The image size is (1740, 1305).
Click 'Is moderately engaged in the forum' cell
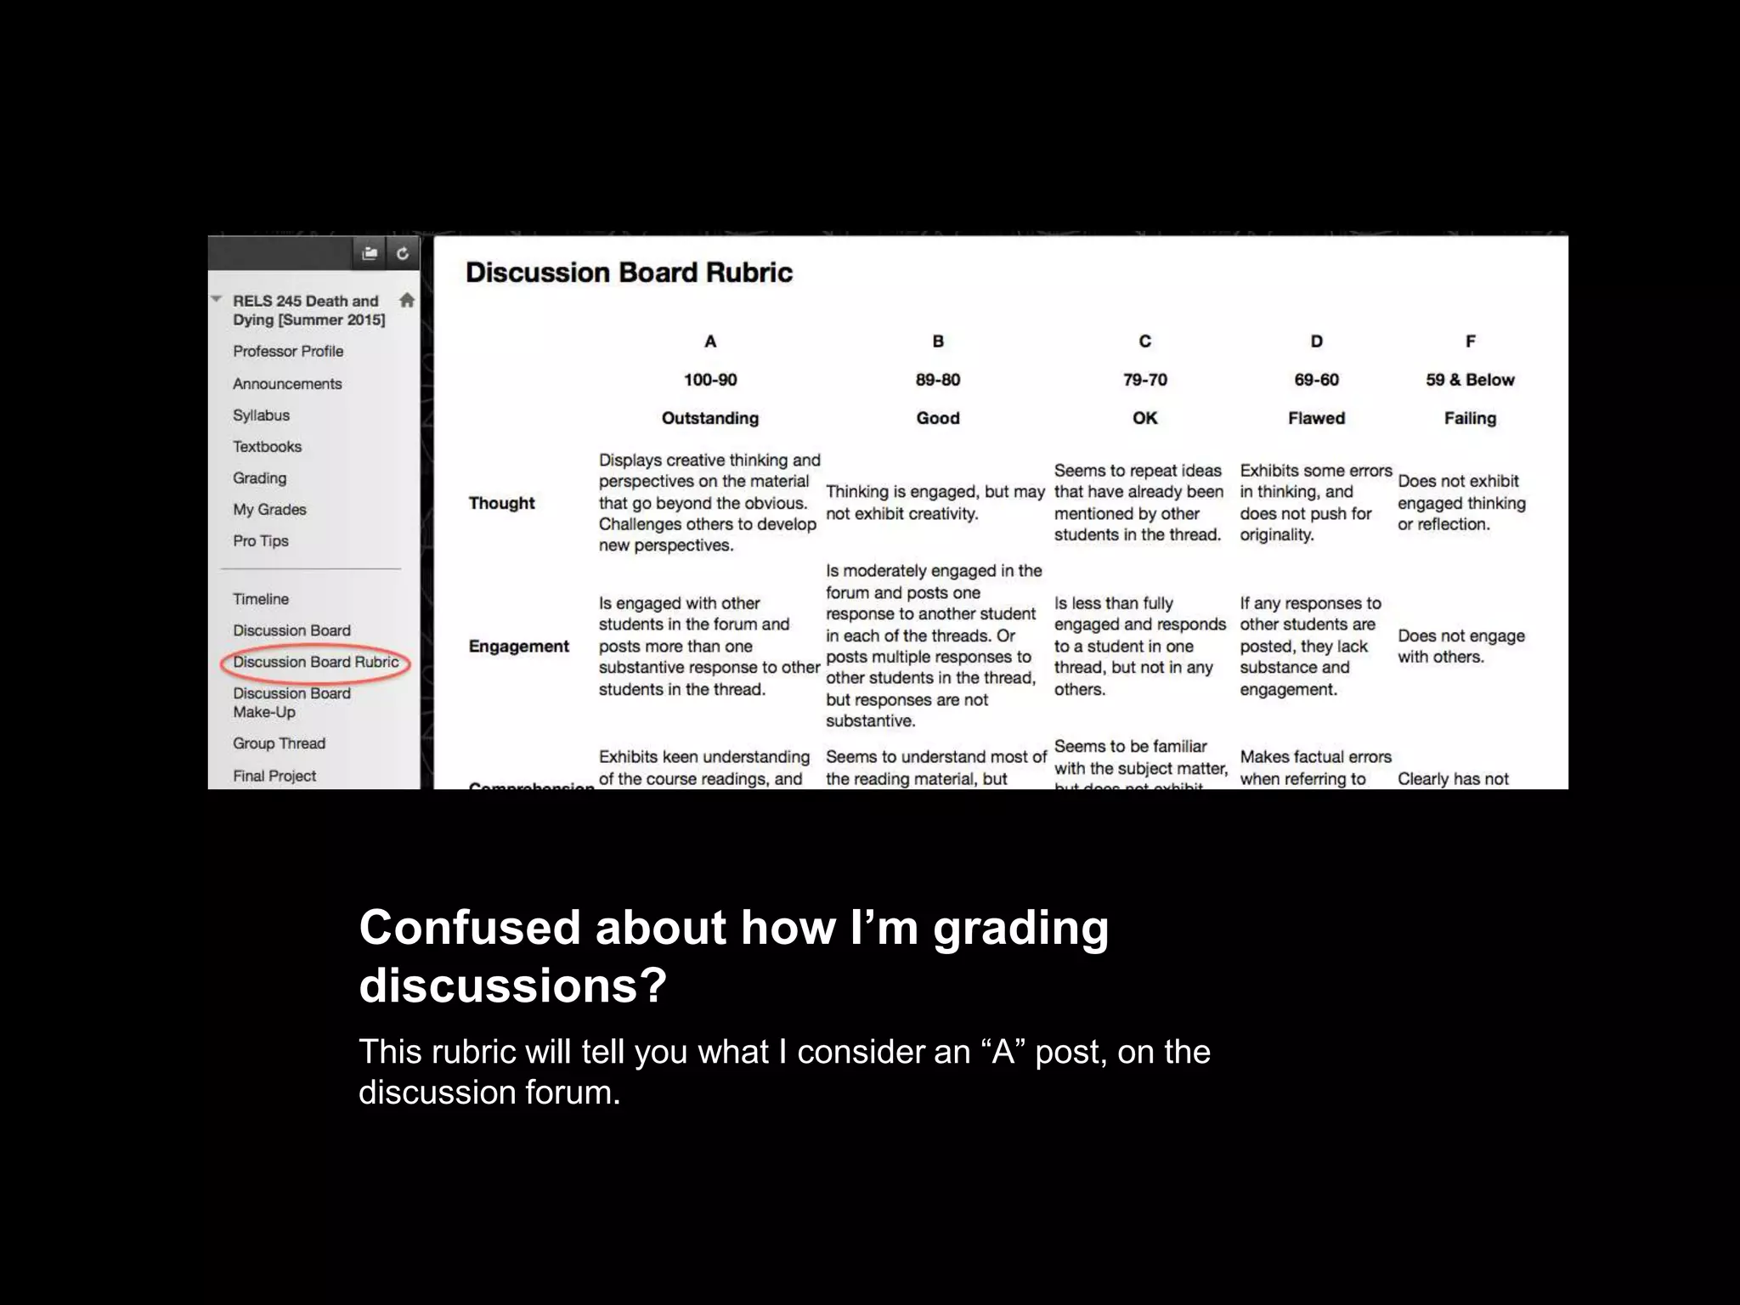coord(934,646)
